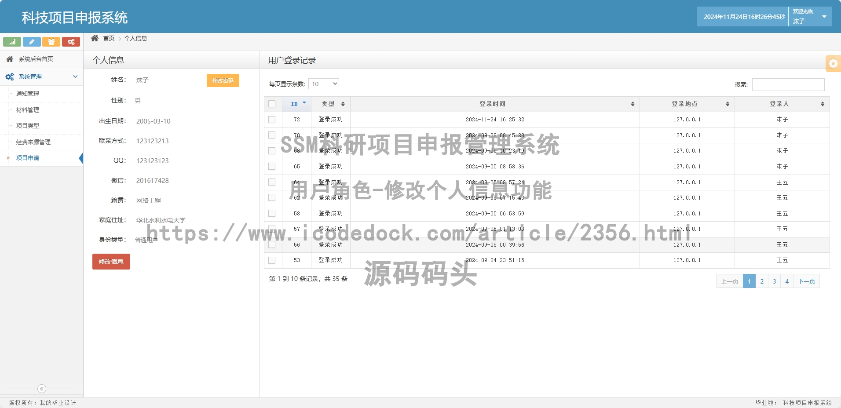841x408 pixels.
Task: Collapse the 系统管理 menu chevron
Action: click(75, 76)
